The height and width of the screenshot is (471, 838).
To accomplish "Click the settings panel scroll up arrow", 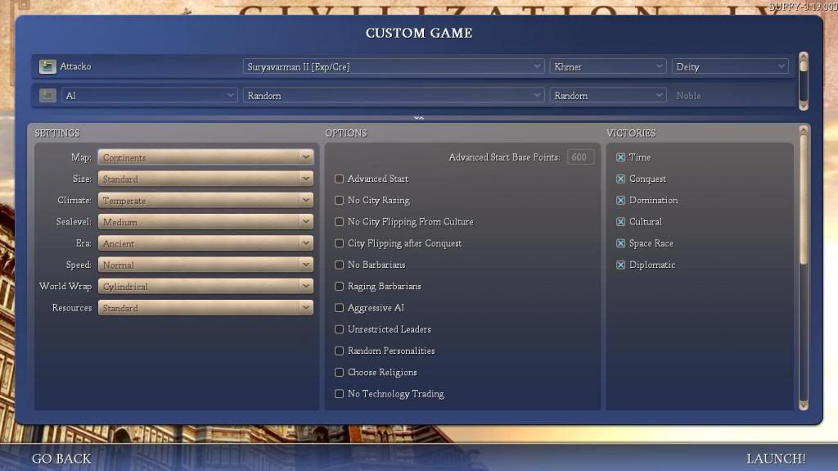I will tap(804, 129).
